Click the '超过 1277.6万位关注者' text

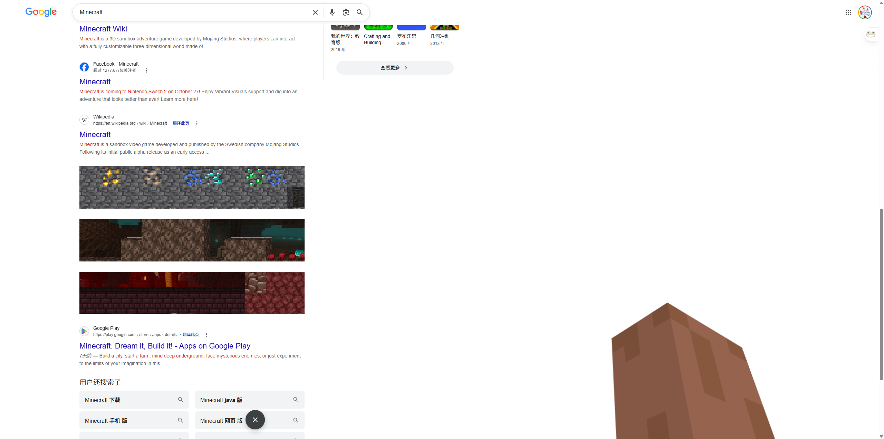point(115,70)
